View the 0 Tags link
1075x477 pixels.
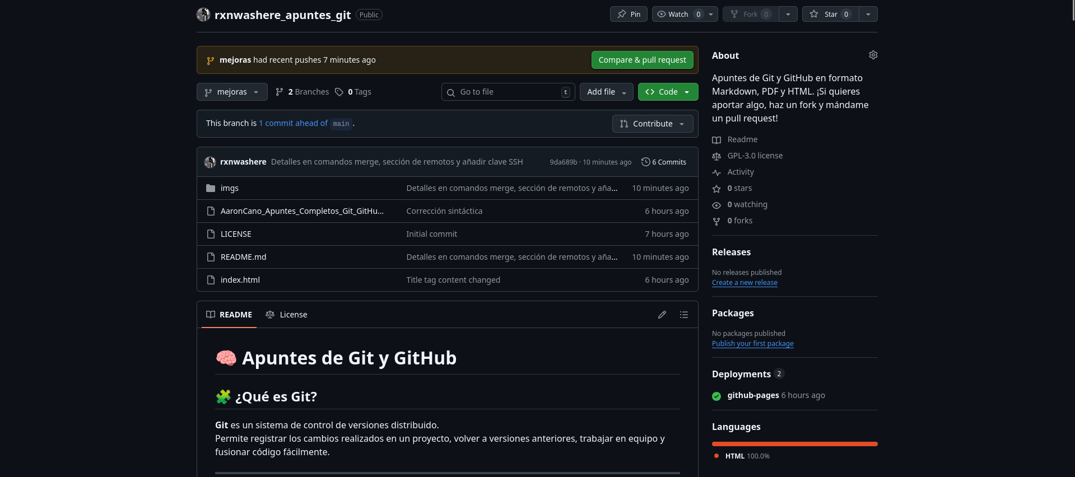(x=353, y=92)
